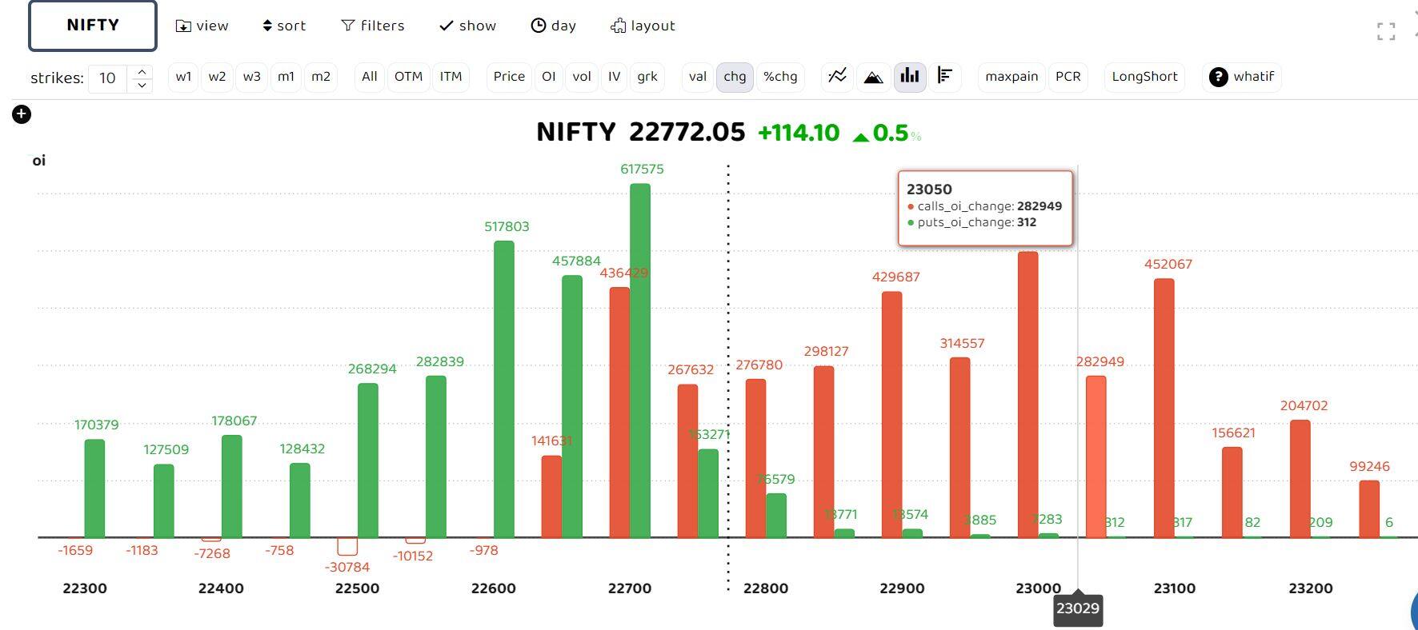Switch to the vol data tab
Image resolution: width=1418 pixels, height=630 pixels.
click(x=582, y=77)
